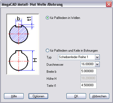
Task: Click the greyed-out Höhe H field
Action: (x=89, y=78)
